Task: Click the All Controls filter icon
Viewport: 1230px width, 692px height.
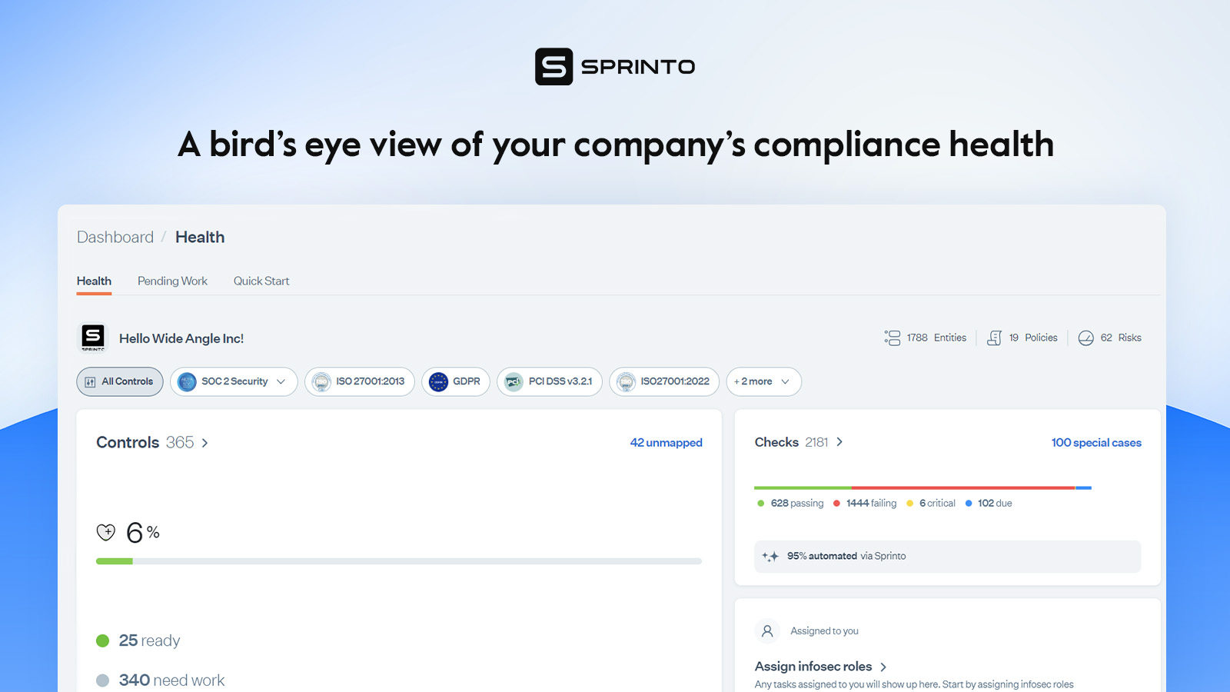Action: [x=90, y=381]
